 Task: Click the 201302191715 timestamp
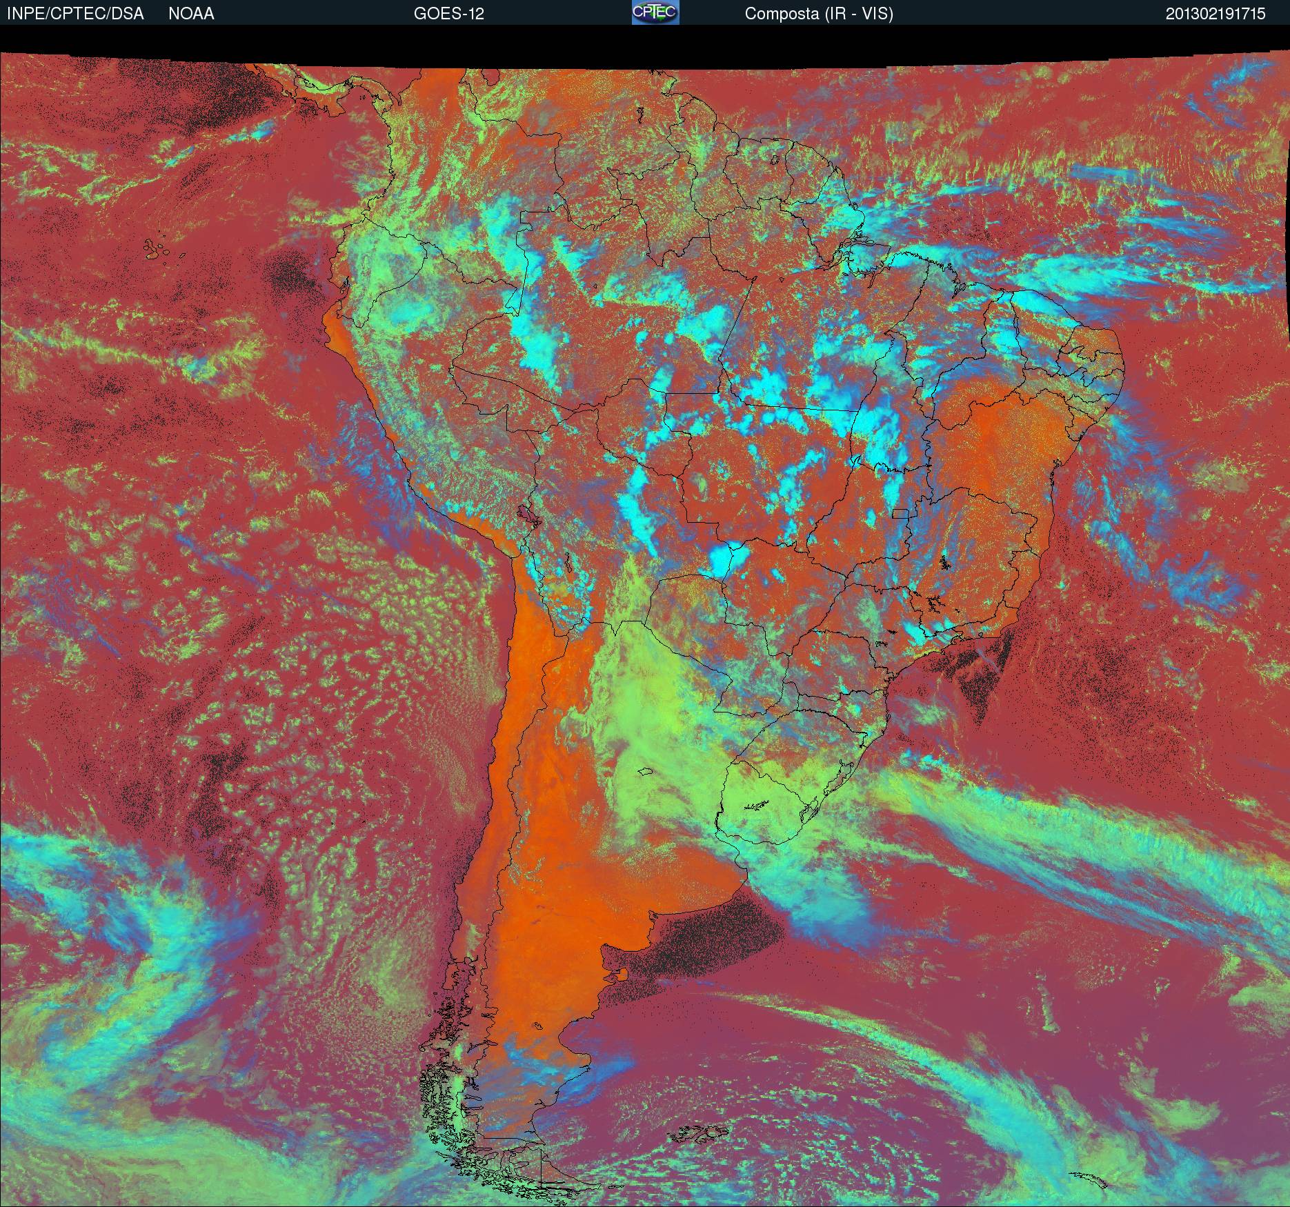pos(1215,14)
